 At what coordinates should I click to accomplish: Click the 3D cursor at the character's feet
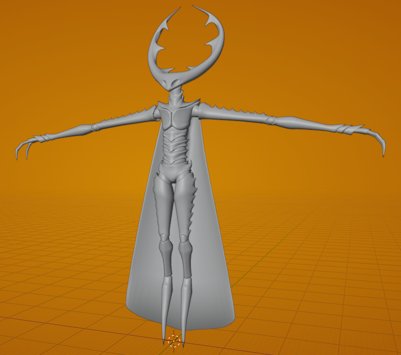(x=174, y=341)
